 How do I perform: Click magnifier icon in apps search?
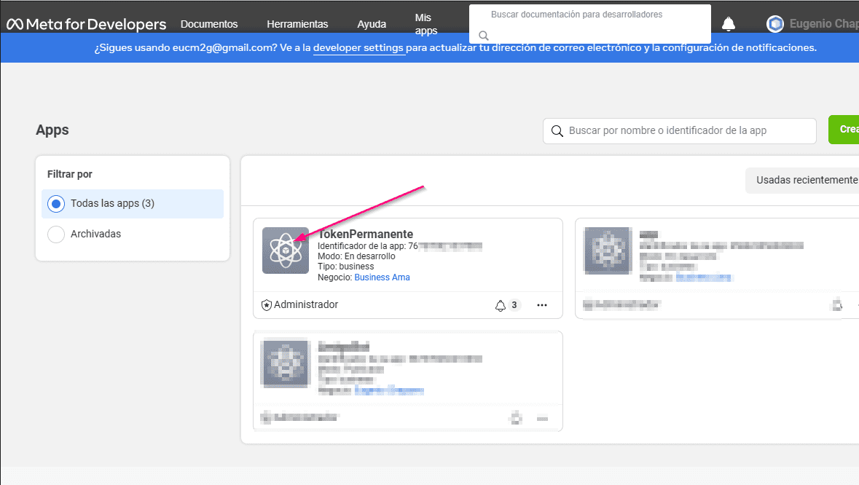click(557, 131)
